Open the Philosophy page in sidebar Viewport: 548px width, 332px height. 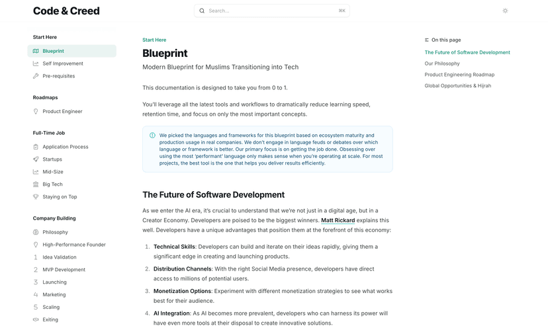(x=72, y=232)
